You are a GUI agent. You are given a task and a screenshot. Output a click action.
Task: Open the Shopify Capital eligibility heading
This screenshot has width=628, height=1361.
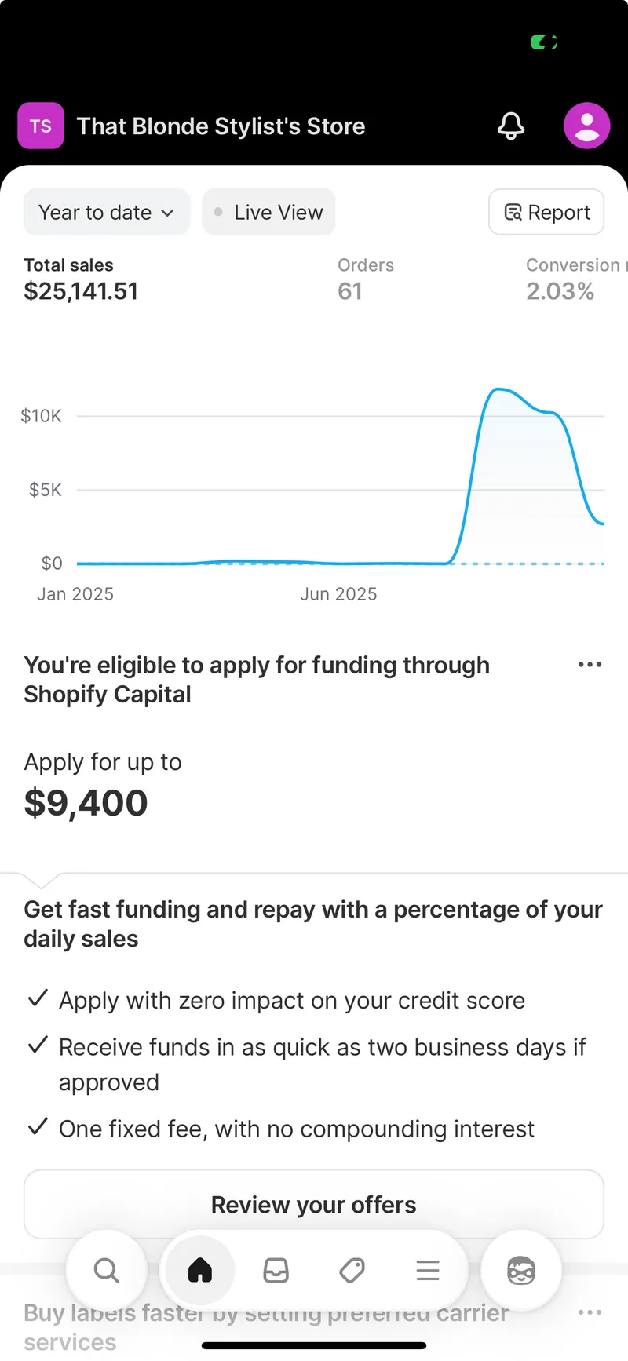coord(257,680)
